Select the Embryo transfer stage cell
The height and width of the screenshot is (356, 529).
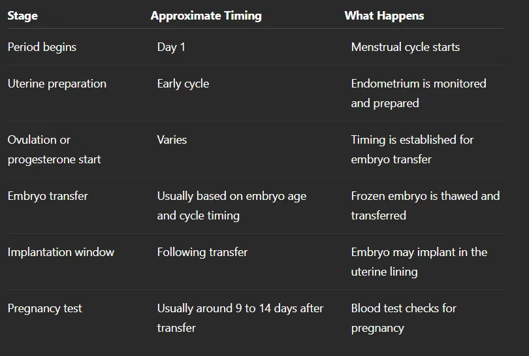pyautogui.click(x=48, y=196)
